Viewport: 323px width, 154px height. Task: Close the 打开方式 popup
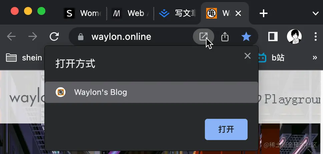(x=247, y=56)
